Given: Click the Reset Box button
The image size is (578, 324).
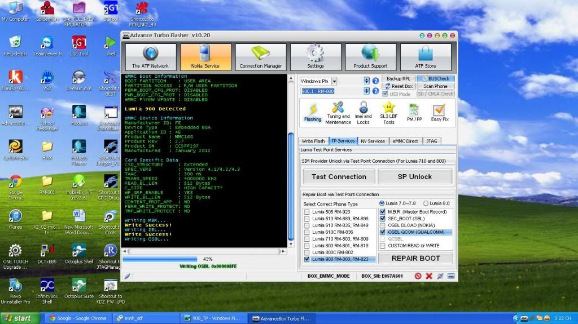Looking at the screenshot, I should (x=399, y=86).
